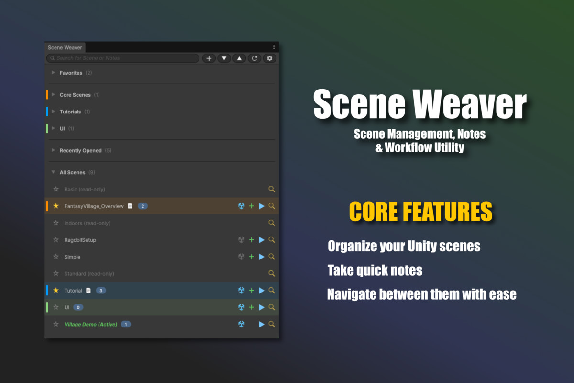Click magnifier on Village Demo (Active) row

tap(272, 324)
